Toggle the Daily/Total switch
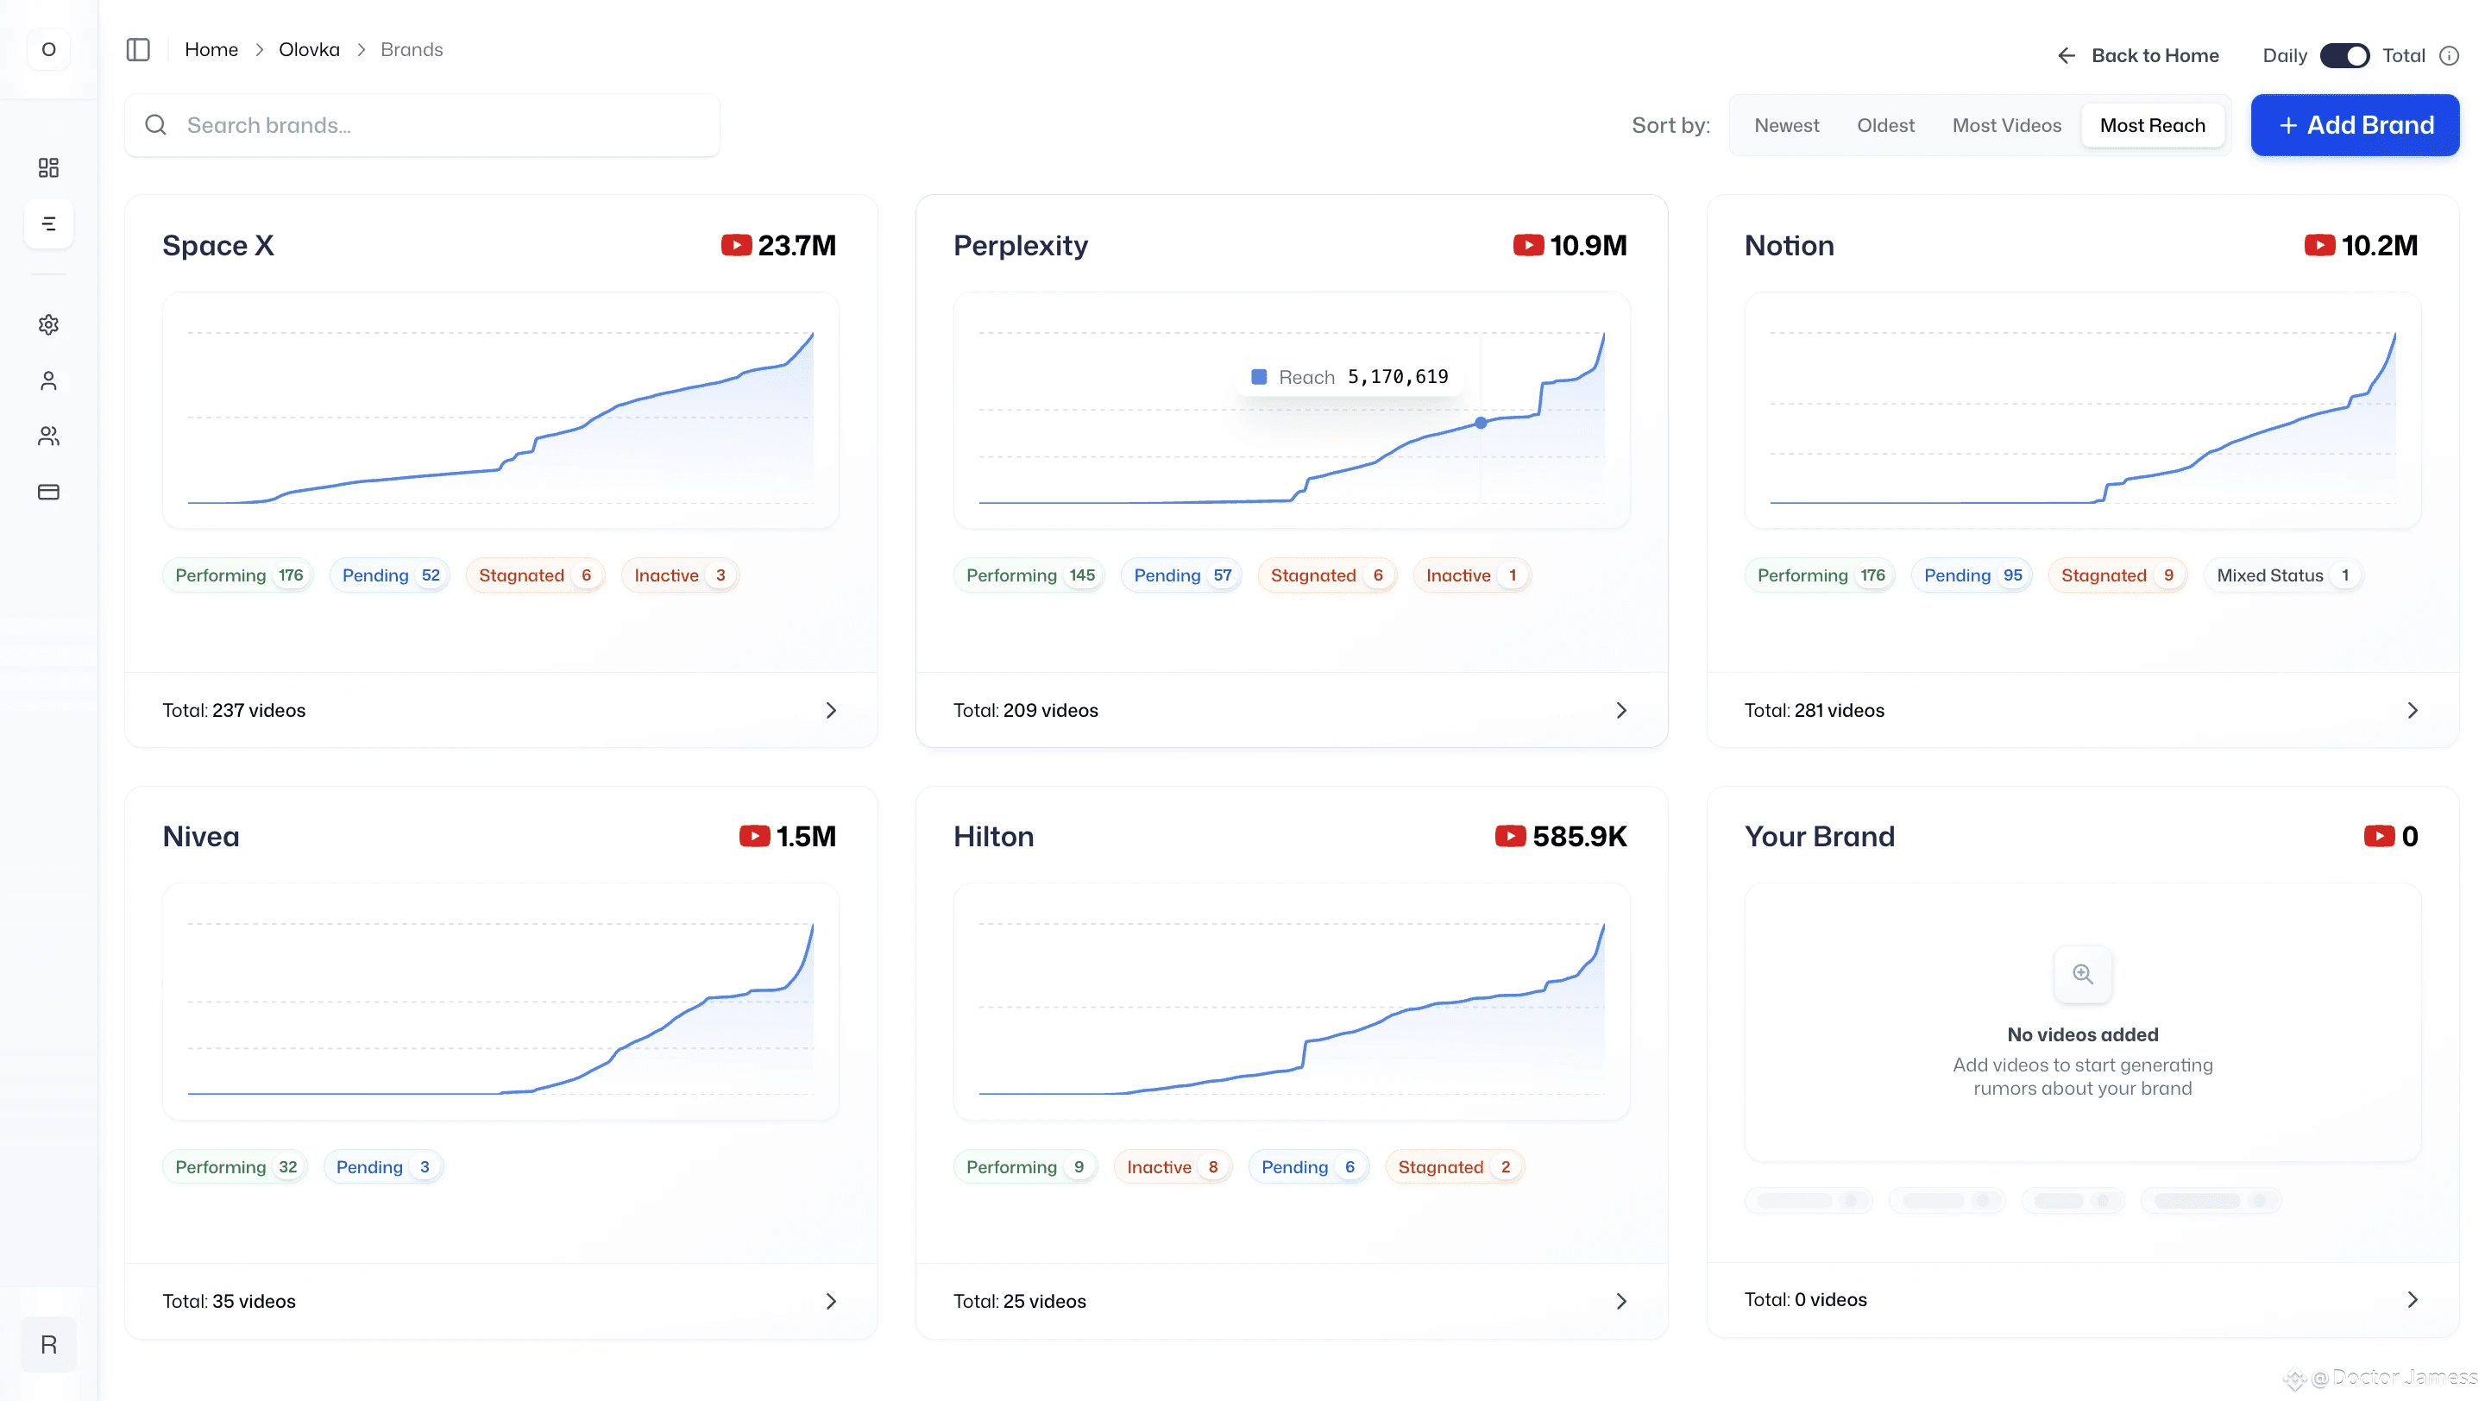The image size is (2485, 1401). click(2343, 56)
